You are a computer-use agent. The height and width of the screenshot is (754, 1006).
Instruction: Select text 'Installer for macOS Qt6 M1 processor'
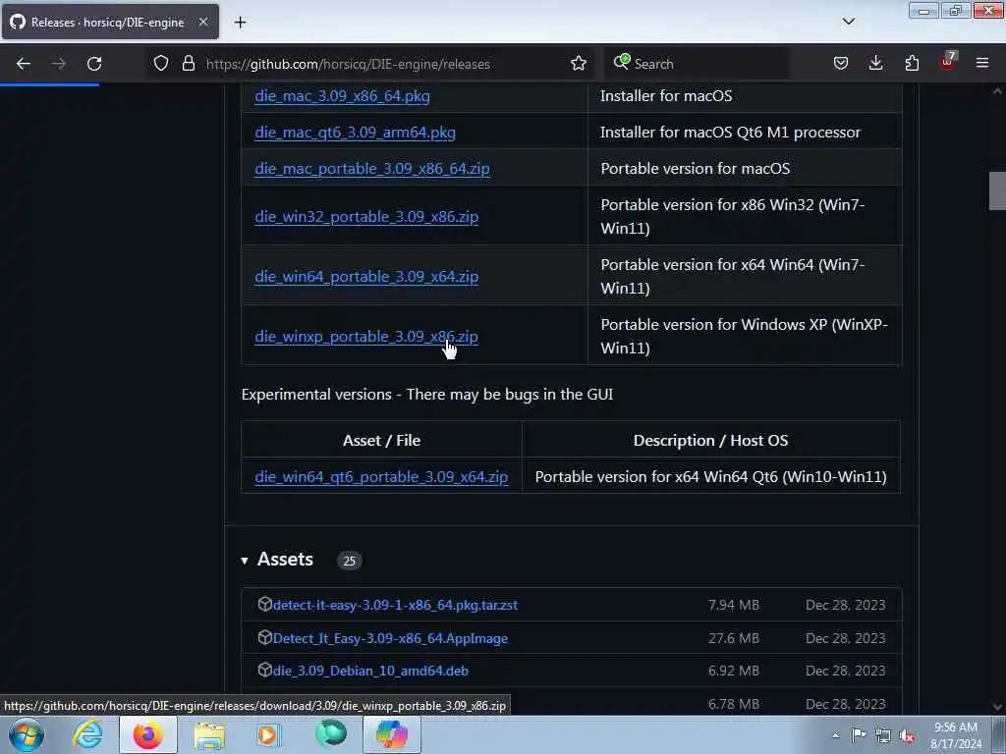[730, 133]
